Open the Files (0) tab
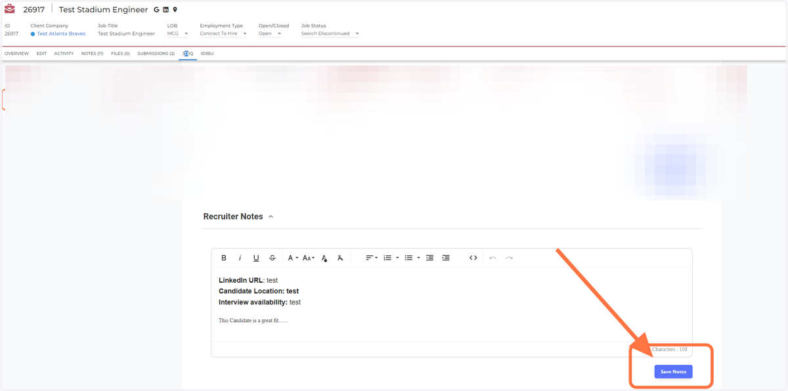Screen dimensions: 788x391 pos(120,54)
